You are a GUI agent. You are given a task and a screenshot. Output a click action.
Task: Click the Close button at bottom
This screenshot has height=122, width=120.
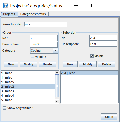pos(109,117)
